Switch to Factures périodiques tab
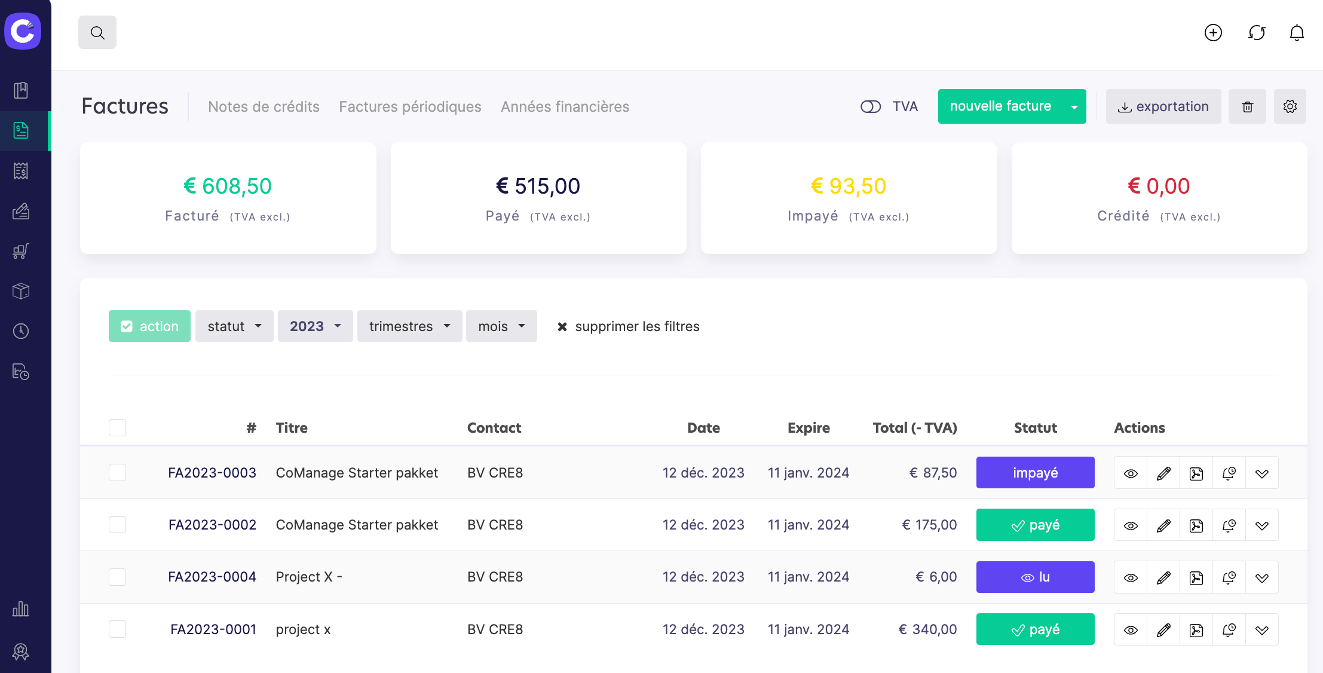1323x673 pixels. coord(410,106)
